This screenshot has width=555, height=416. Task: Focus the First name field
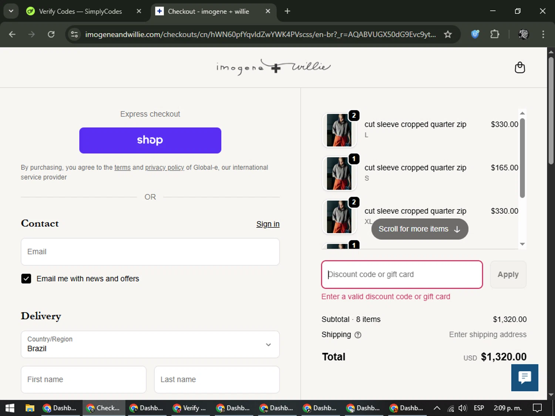84,379
